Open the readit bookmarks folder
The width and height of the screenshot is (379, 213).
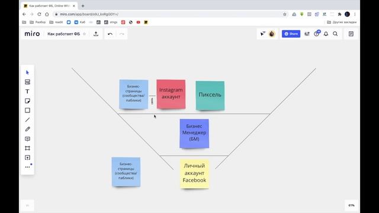tap(56, 22)
